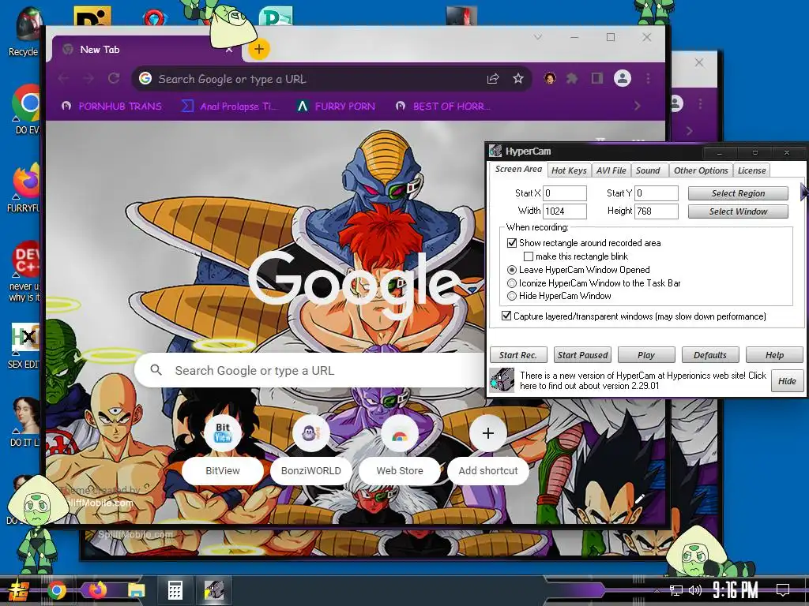The height and width of the screenshot is (606, 809).
Task: Click the new HyperCam version notice text
Action: coord(643,380)
